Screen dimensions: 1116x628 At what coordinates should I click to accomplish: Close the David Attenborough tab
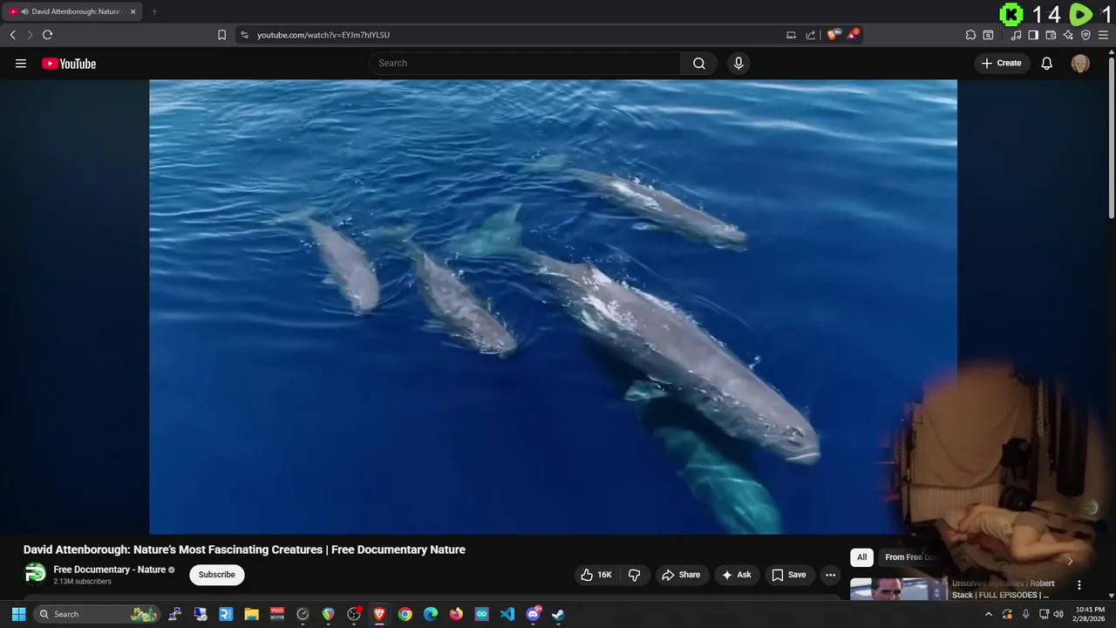[x=133, y=11]
